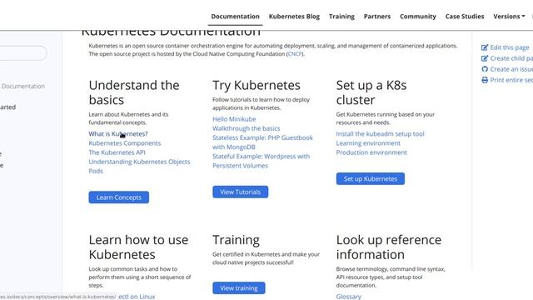Screen dimensions: 533x300
Task: Click the Edit this page pencil icon
Action: point(485,47)
